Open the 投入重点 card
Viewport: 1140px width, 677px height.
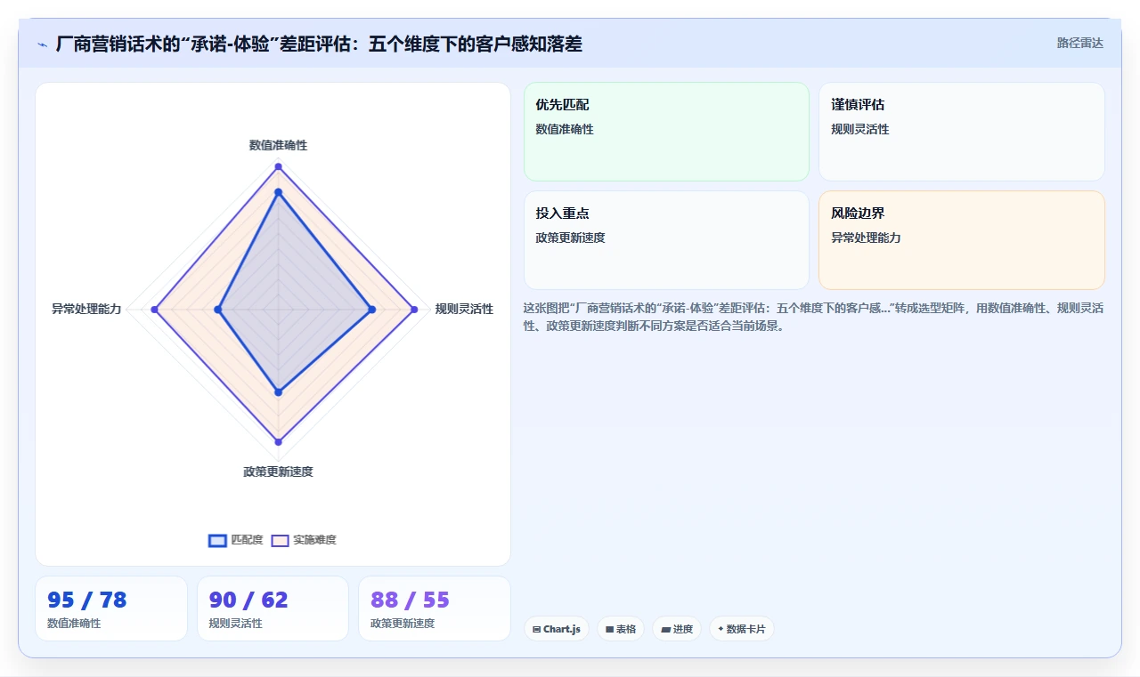point(666,240)
